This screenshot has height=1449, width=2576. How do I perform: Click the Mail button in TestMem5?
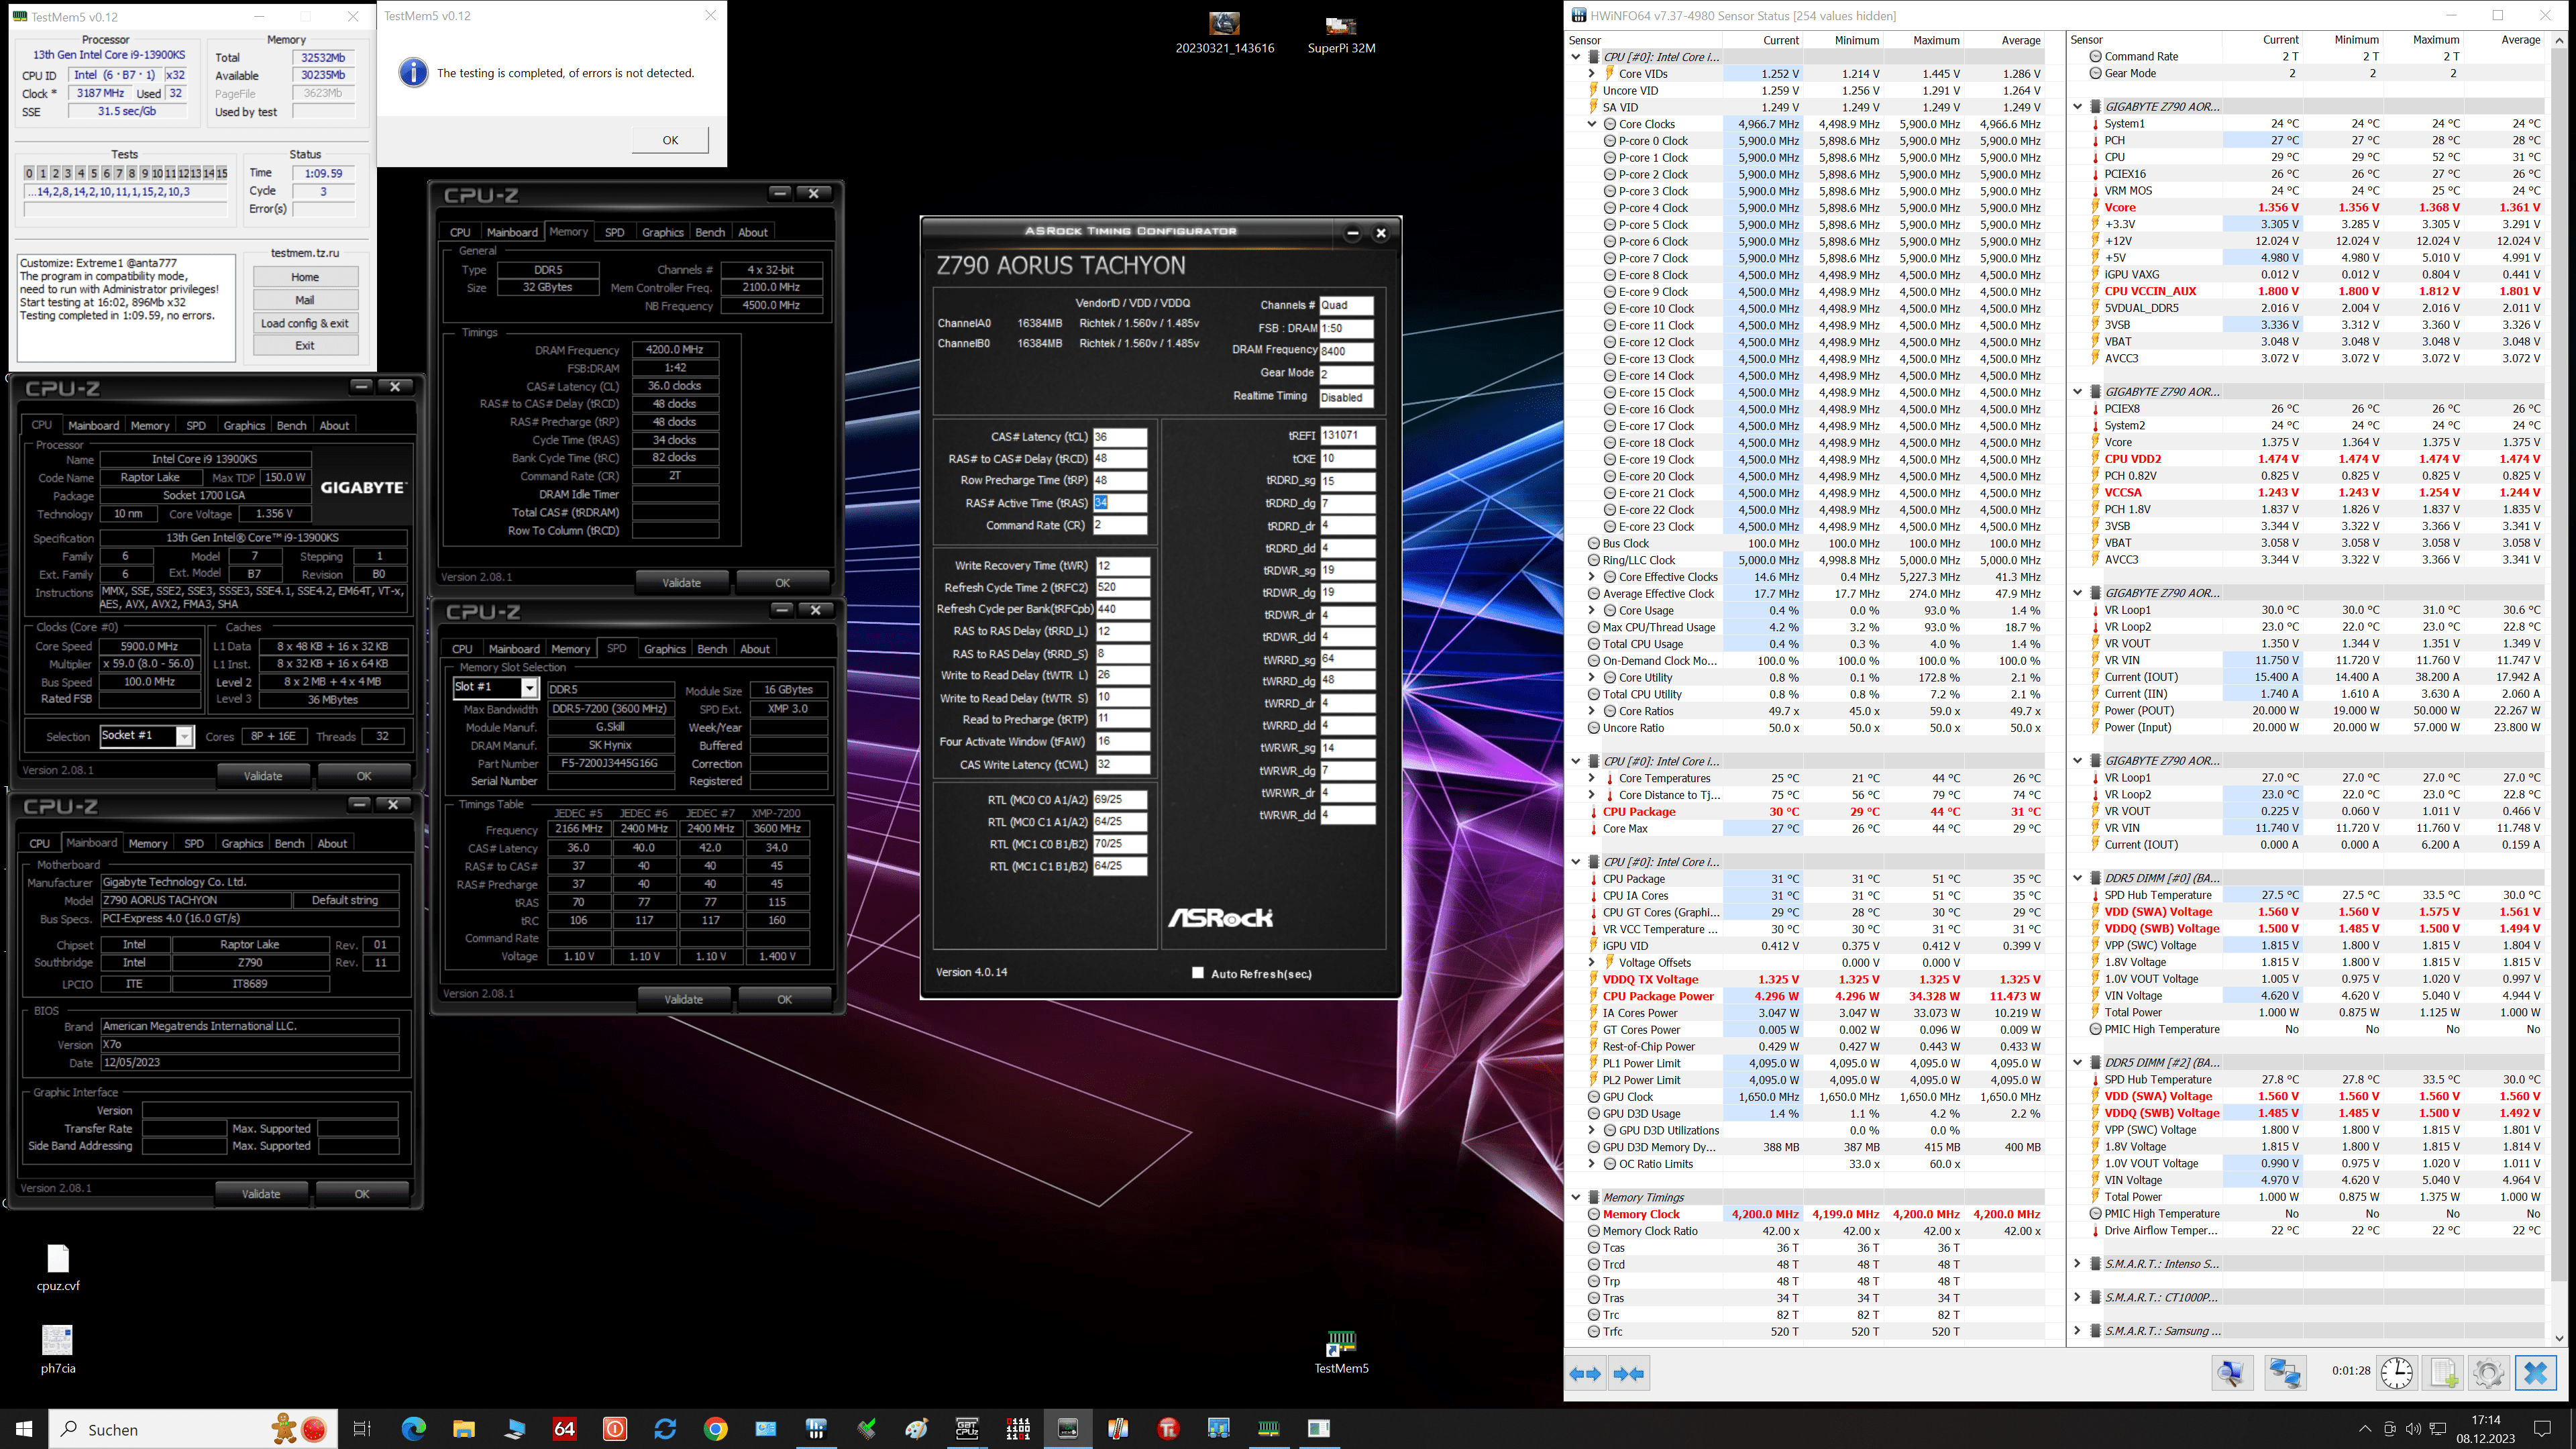[305, 300]
